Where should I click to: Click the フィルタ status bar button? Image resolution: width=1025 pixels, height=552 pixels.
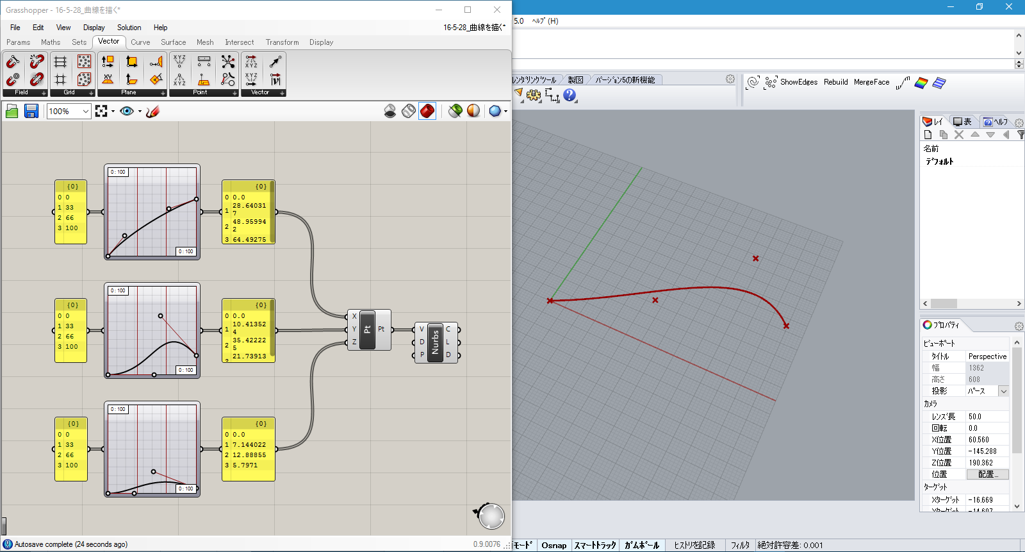point(740,545)
